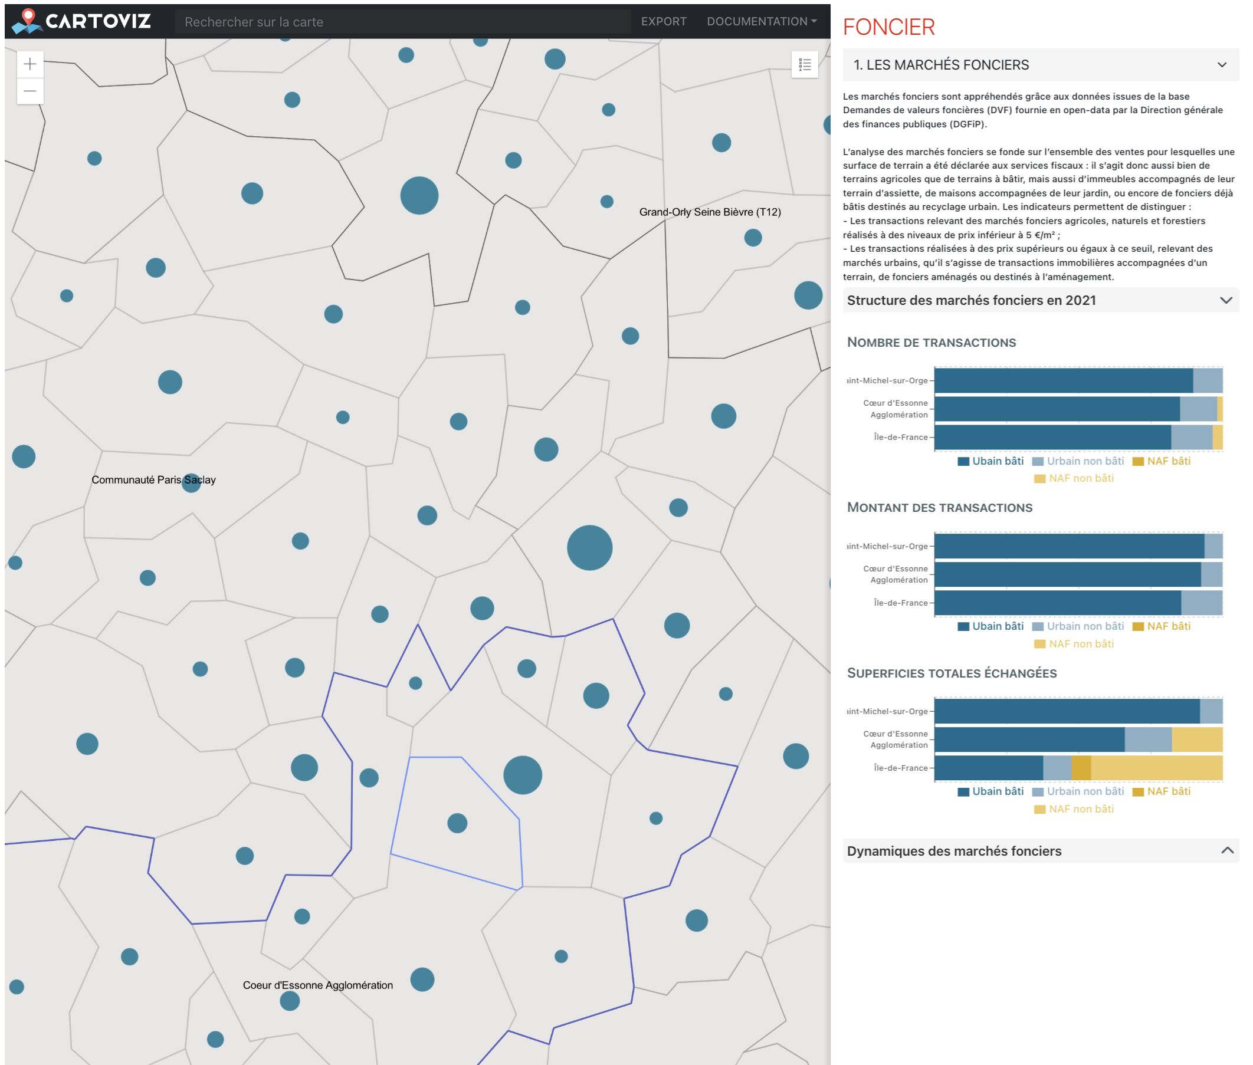Viewport: 1253px width, 1065px height.
Task: Click the Coeur d'Essonne Agglomération map label
Action: point(317,985)
